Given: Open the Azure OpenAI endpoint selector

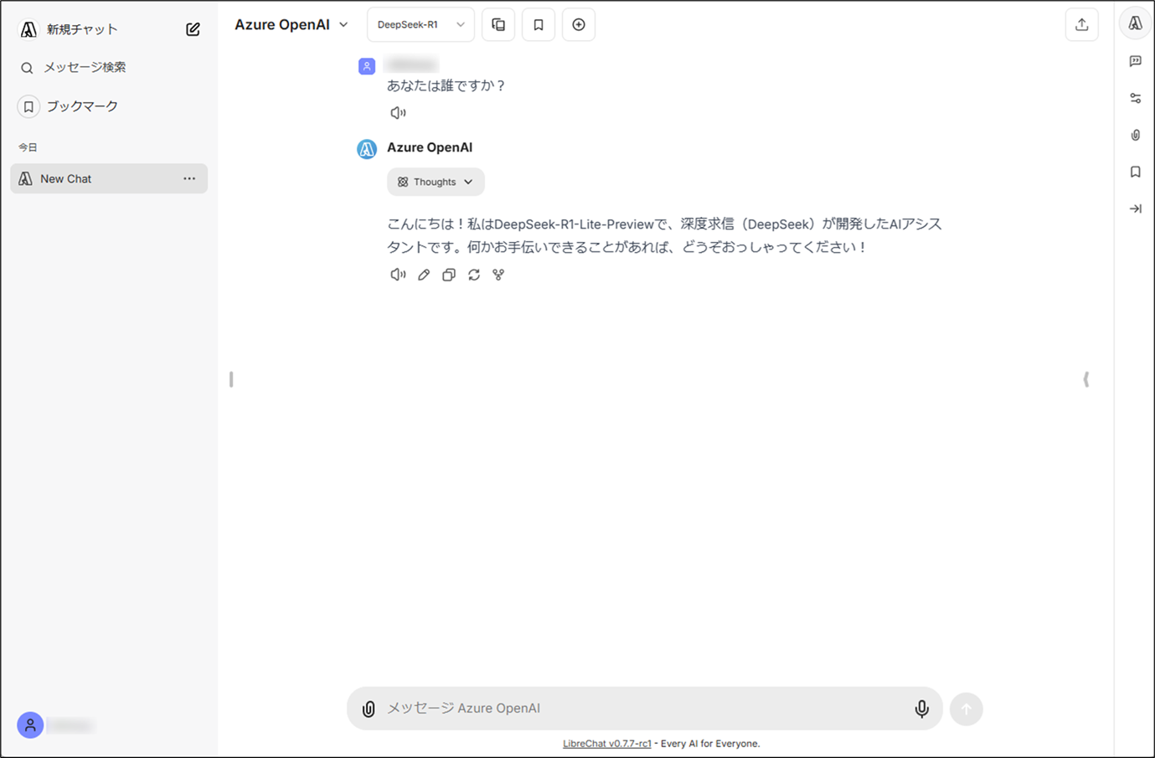Looking at the screenshot, I should [x=291, y=24].
